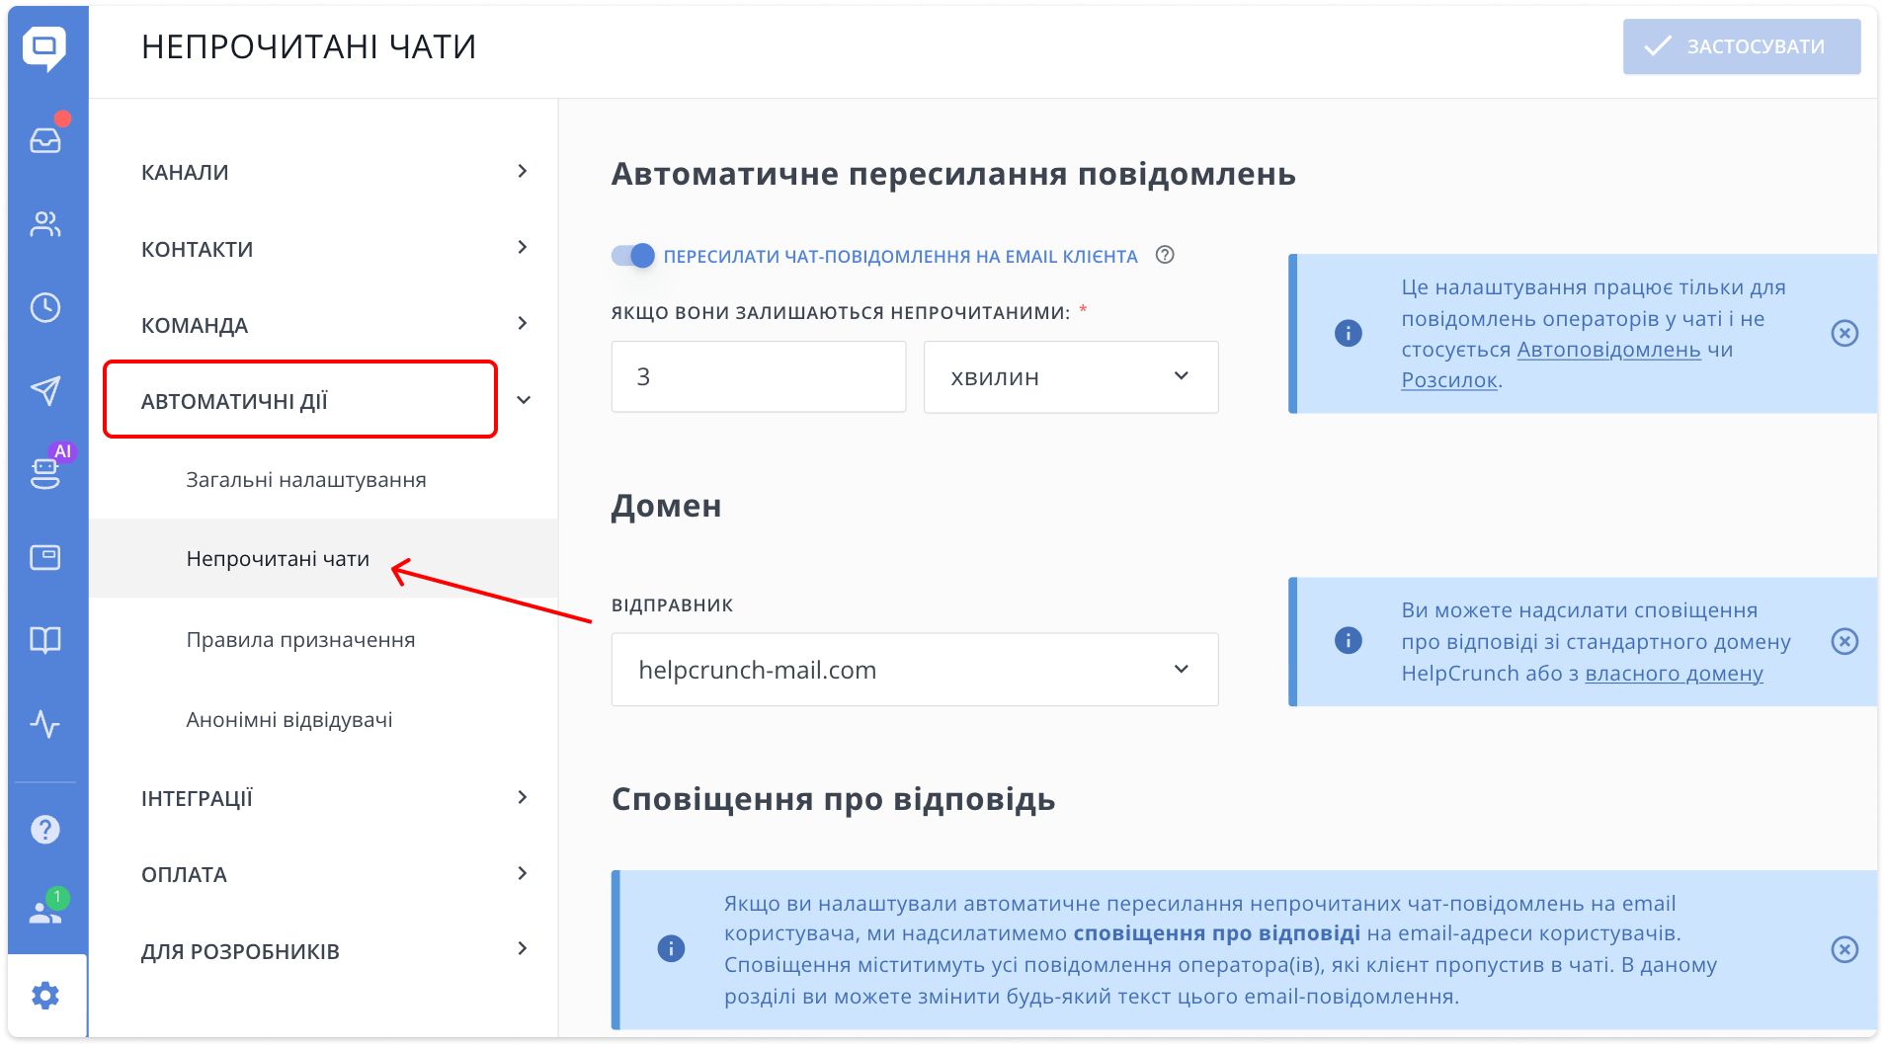Click the Live activity pulse icon

point(46,728)
